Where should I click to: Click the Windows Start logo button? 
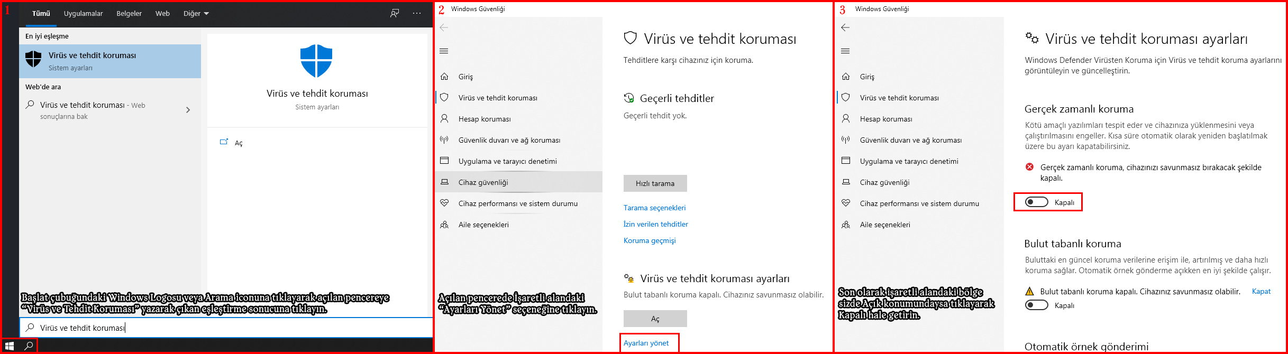pos(10,346)
